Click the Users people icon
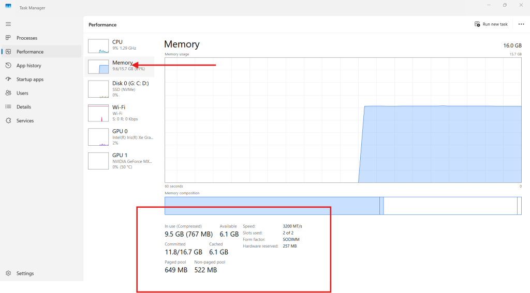 pos(8,93)
